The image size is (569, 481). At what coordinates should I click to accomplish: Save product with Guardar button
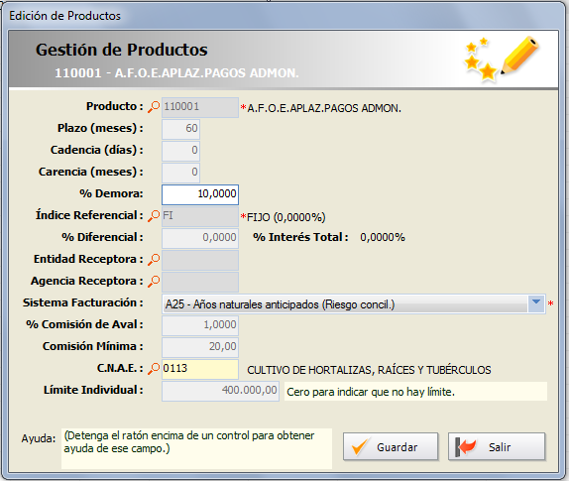pos(391,446)
